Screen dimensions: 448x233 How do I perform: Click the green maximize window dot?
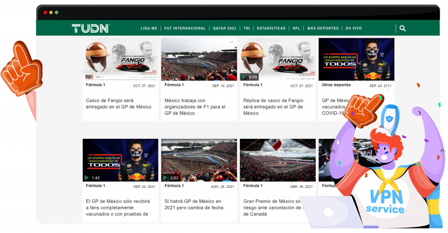pyautogui.click(x=56, y=13)
